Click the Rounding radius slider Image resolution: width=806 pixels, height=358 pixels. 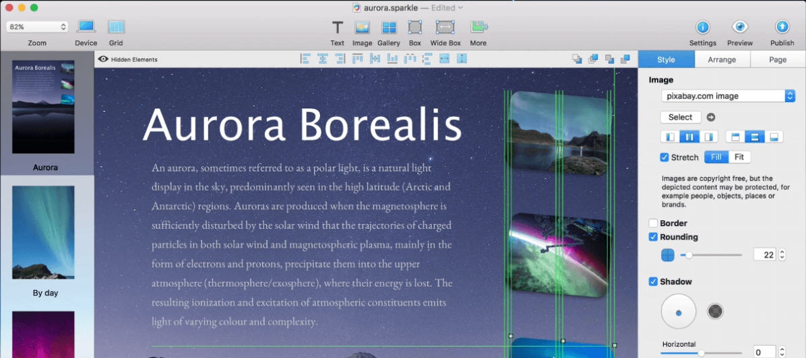click(x=714, y=255)
